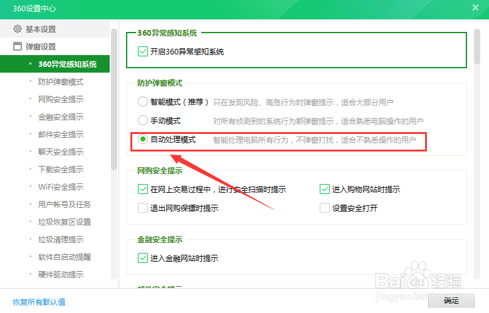The image size is (489, 313).
Task: Click the 确定 button
Action: [451, 300]
